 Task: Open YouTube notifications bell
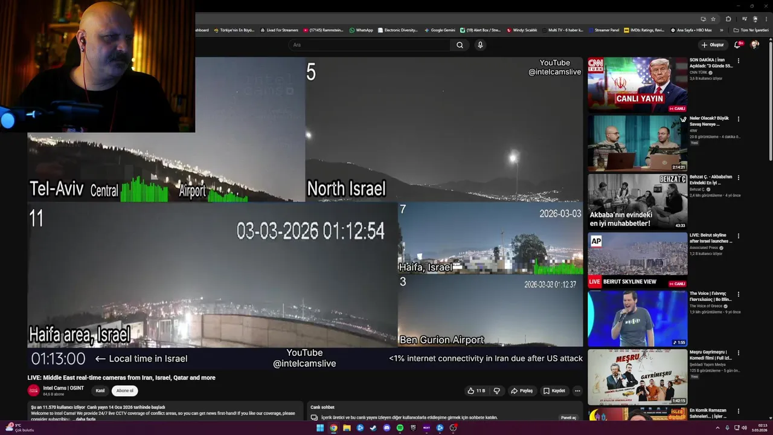click(x=737, y=45)
